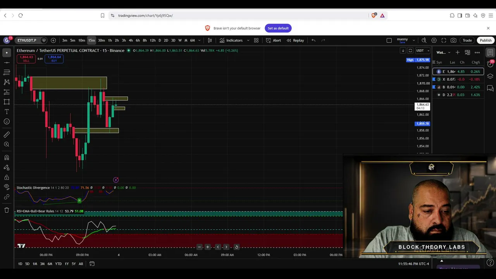496x279 pixels.
Task: Toggle the Watchlist sidebar panel
Action: click(x=490, y=52)
